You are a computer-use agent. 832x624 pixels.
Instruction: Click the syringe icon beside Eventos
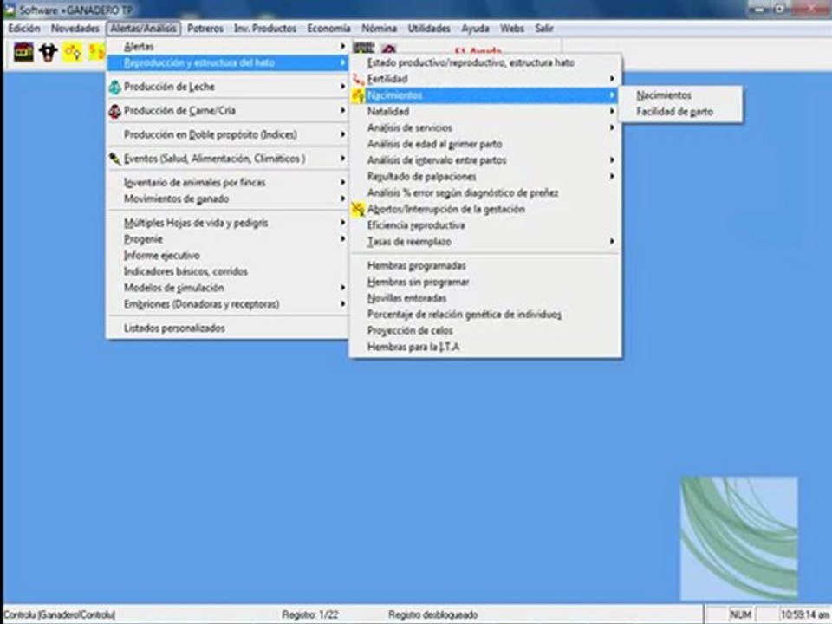pos(114,158)
